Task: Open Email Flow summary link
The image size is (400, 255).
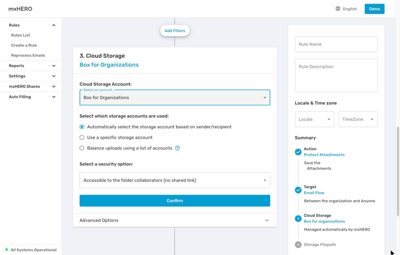Action: click(314, 193)
